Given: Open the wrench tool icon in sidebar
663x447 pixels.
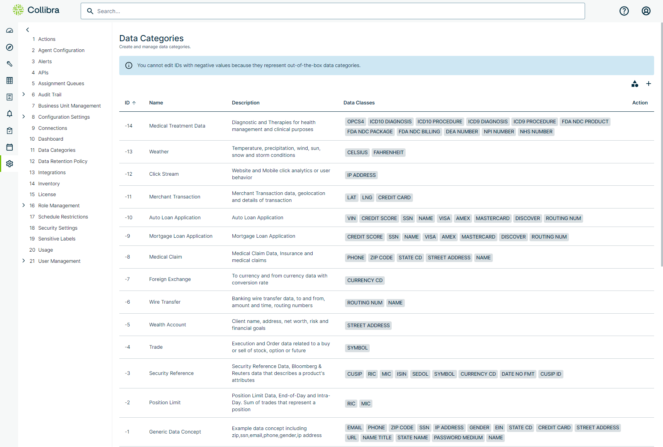Looking at the screenshot, I should (10, 64).
